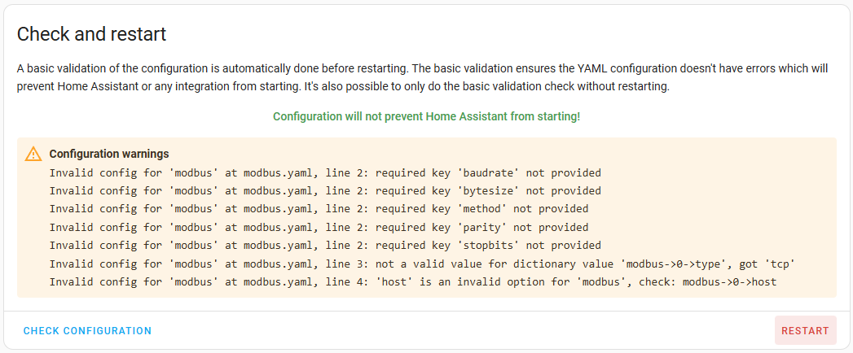Click the Check Configuration button
The image size is (853, 353).
(87, 331)
